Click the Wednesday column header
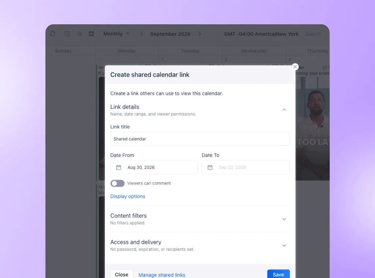 click(254, 51)
